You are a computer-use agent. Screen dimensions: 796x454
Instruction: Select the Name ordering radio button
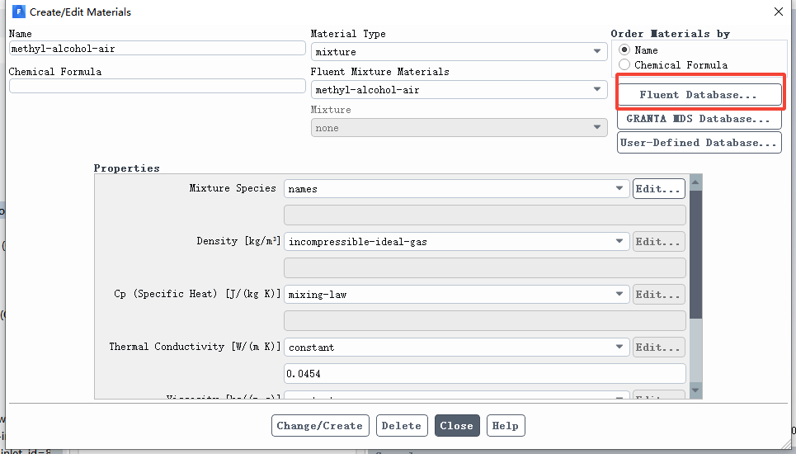tap(624, 50)
